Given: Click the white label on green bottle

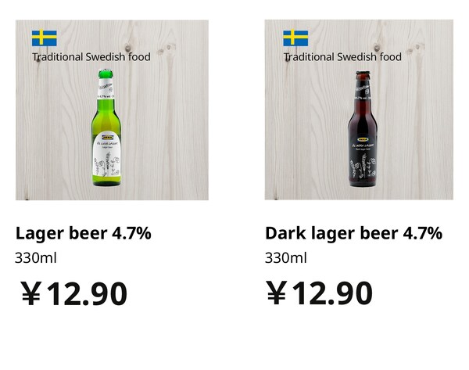Looking at the screenshot, I should coord(107,154).
